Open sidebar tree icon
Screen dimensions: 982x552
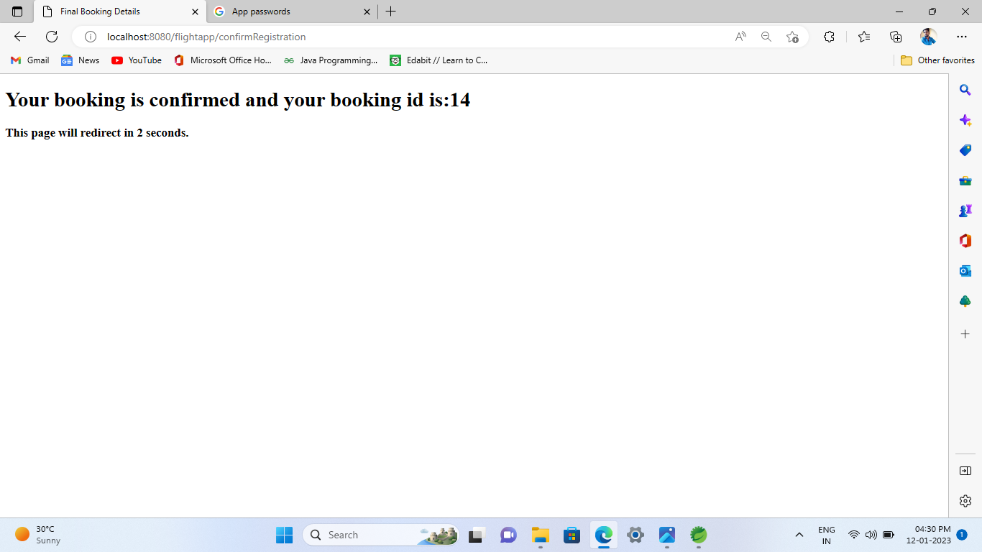click(x=965, y=301)
